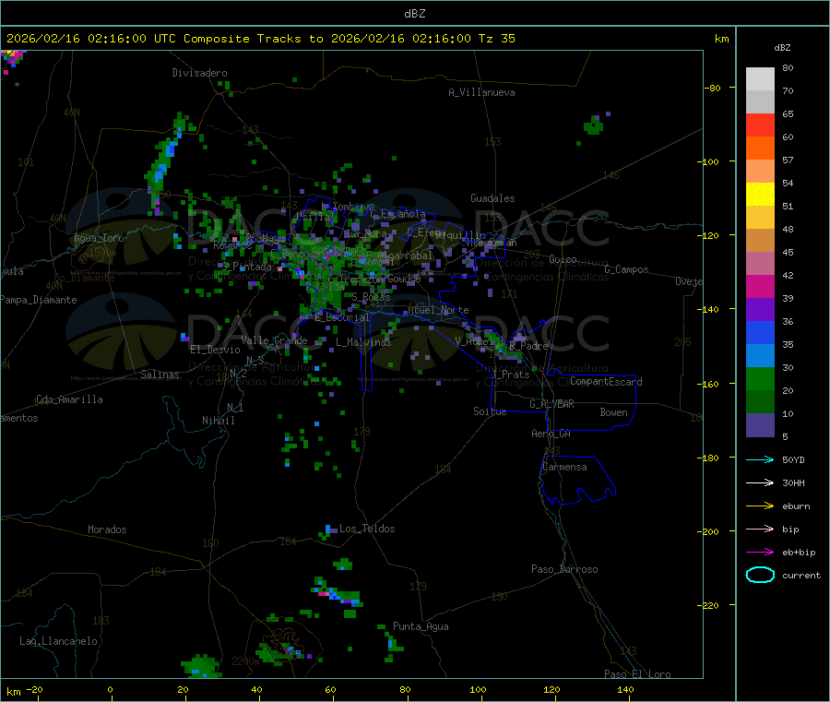830x702 pixels.
Task: Select the green 30 dBZ legend swatch
Action: pyautogui.click(x=760, y=378)
